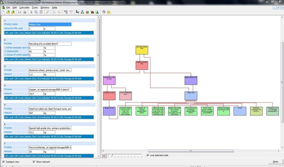
Task: Open the Help menu
Action: (55, 7)
